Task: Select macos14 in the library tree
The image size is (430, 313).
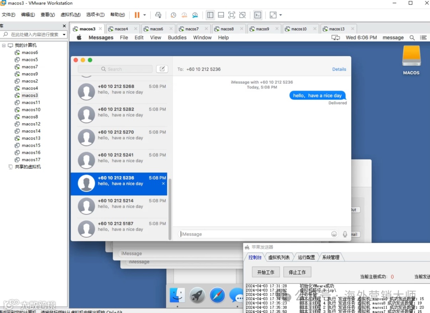Action: coord(31,131)
